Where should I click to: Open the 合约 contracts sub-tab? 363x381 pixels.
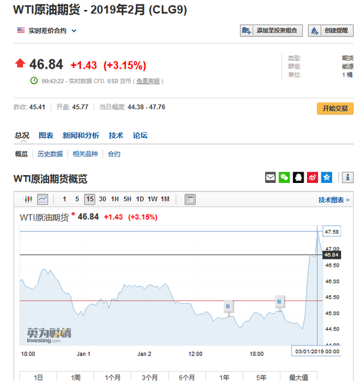[114, 154]
